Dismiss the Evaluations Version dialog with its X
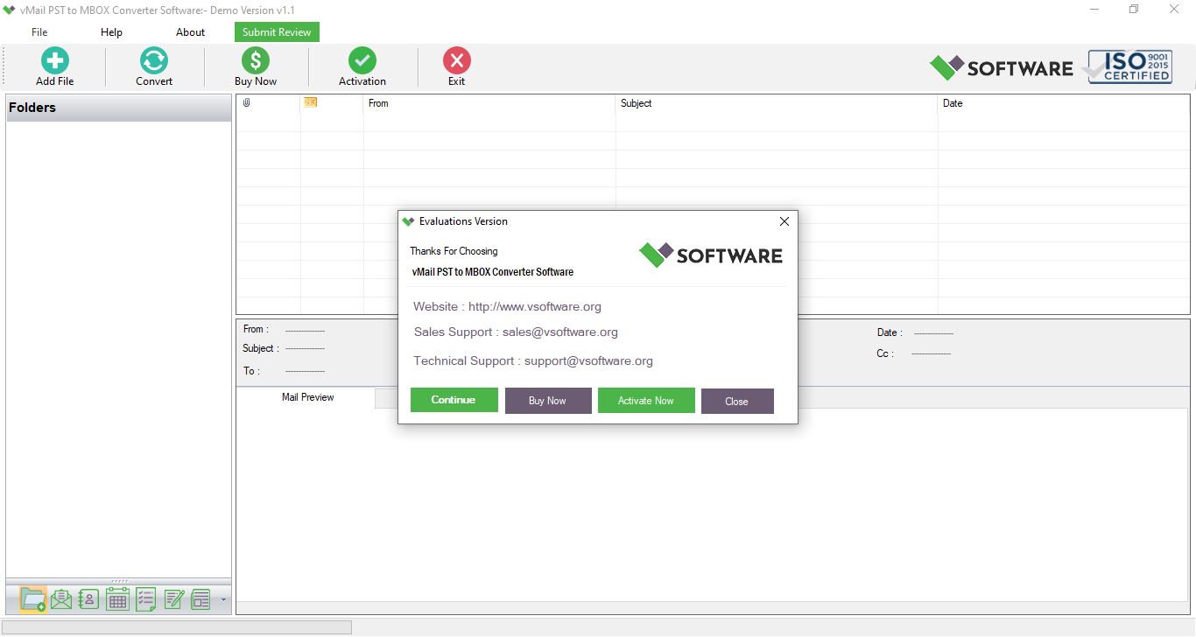 click(x=784, y=221)
